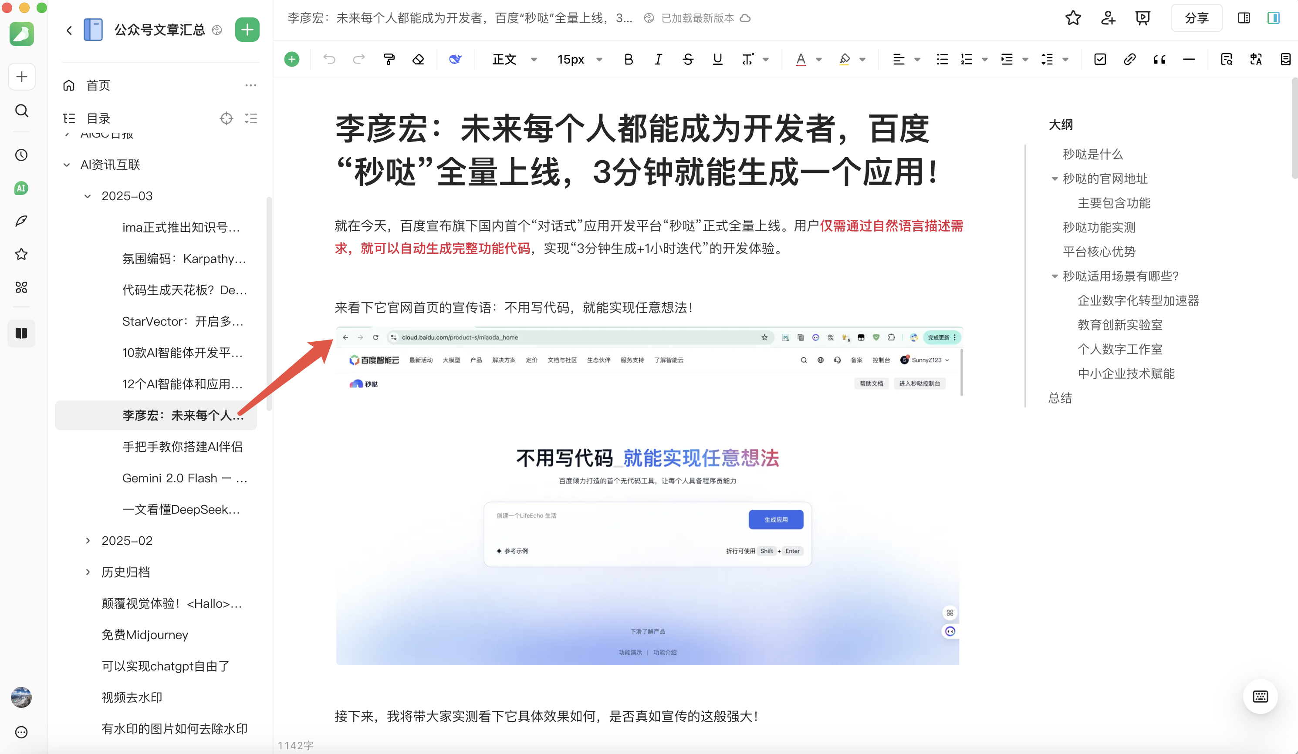Go back with the left chevron
This screenshot has width=1298, height=754.
click(x=69, y=30)
